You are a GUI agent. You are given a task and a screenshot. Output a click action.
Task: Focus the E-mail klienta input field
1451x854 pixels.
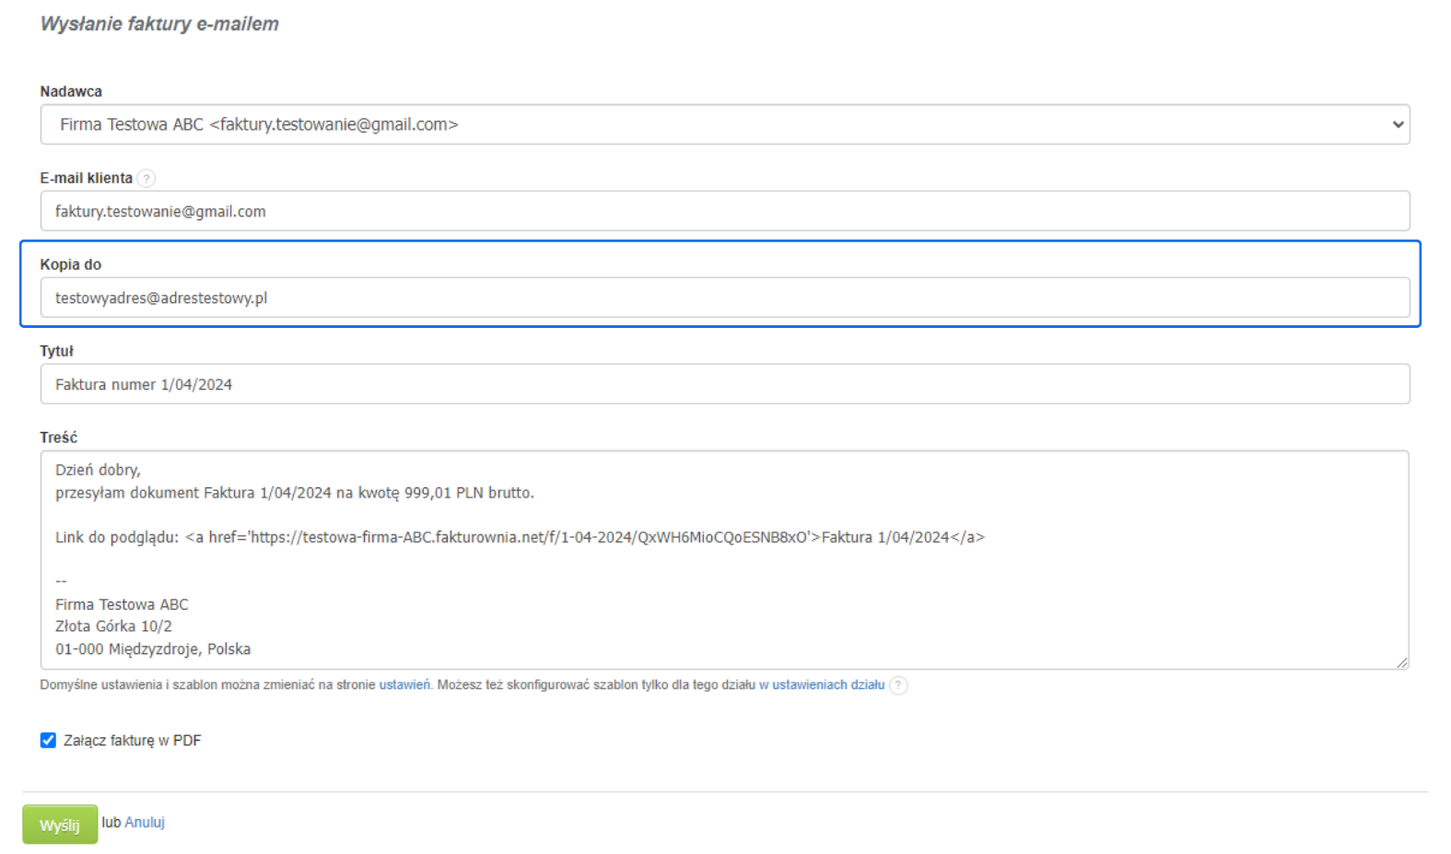click(x=724, y=211)
